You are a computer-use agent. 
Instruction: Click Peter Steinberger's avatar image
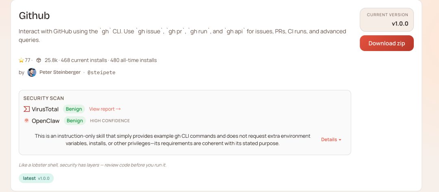32,73
